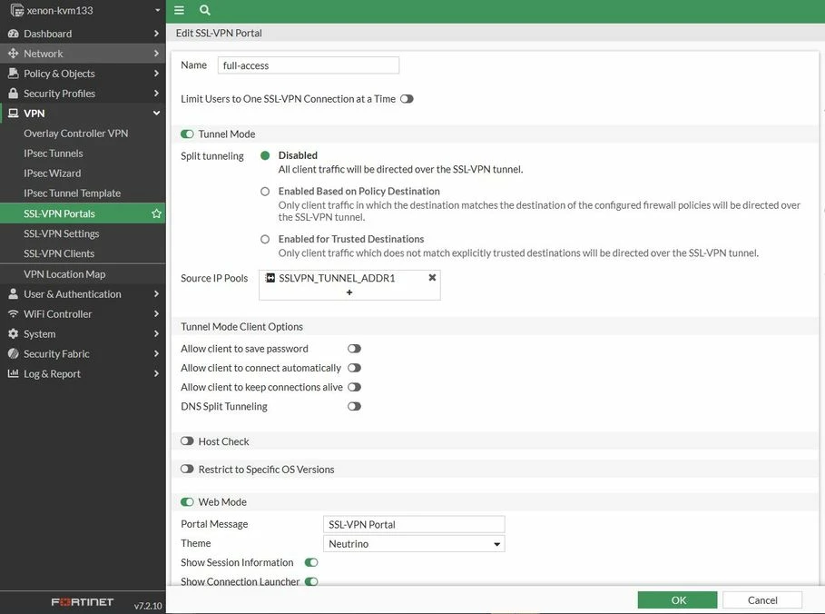Open the Theme dropdown showing Neutrino
Image resolution: width=825 pixels, height=614 pixels.
(414, 543)
